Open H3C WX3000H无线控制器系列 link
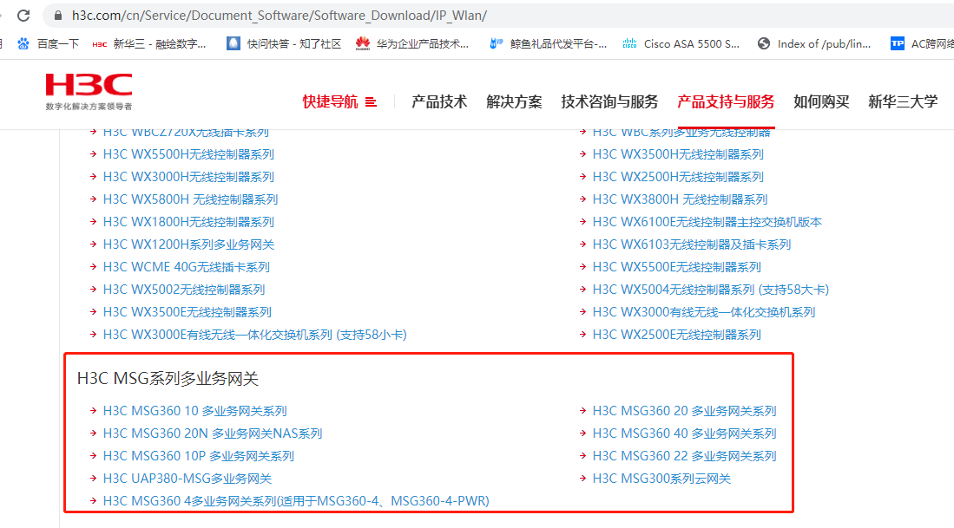The width and height of the screenshot is (954, 528). 188,177
